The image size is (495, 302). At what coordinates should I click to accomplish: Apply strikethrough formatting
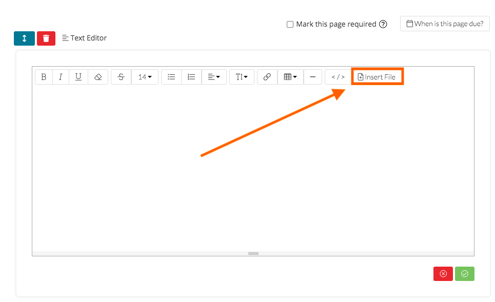pos(121,77)
